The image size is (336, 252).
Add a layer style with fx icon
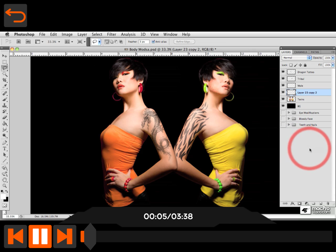coord(292,203)
